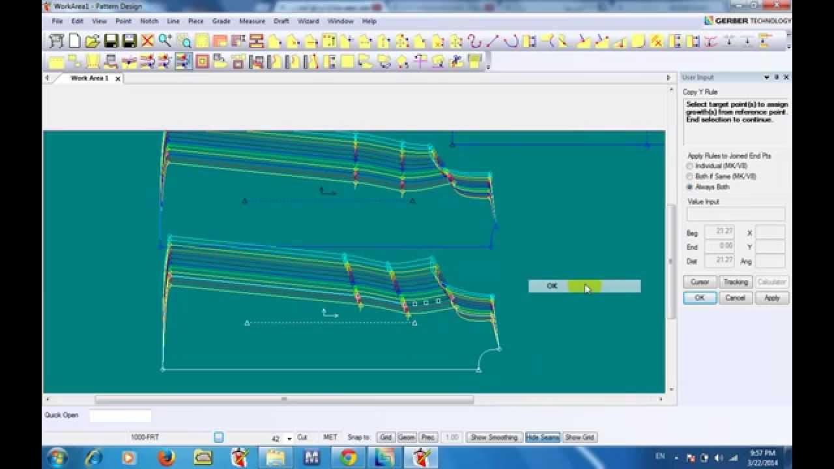This screenshot has height=469, width=834.
Task: Toggle Snap to Geom
Action: click(x=407, y=437)
